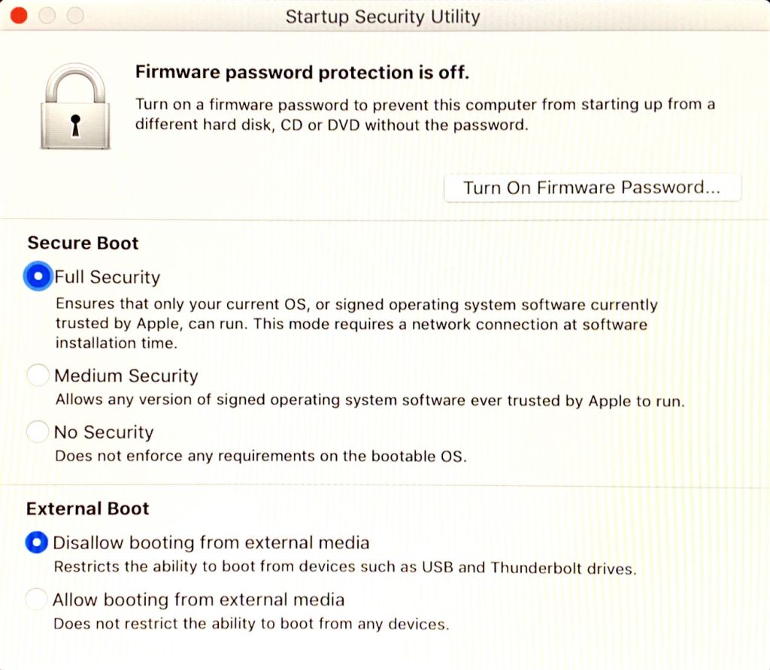Screen dimensions: 770x670
Task: Click the gray zoom window button
Action: click(75, 15)
